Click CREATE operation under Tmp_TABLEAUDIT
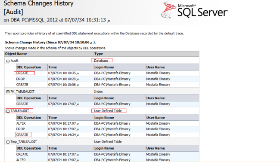The width and height of the screenshot is (280, 162). (22, 154)
